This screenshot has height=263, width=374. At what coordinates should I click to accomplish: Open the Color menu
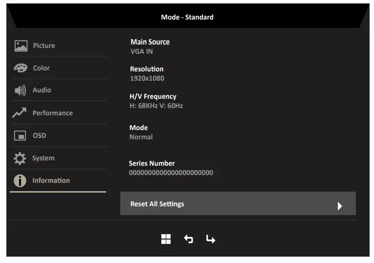tap(42, 68)
